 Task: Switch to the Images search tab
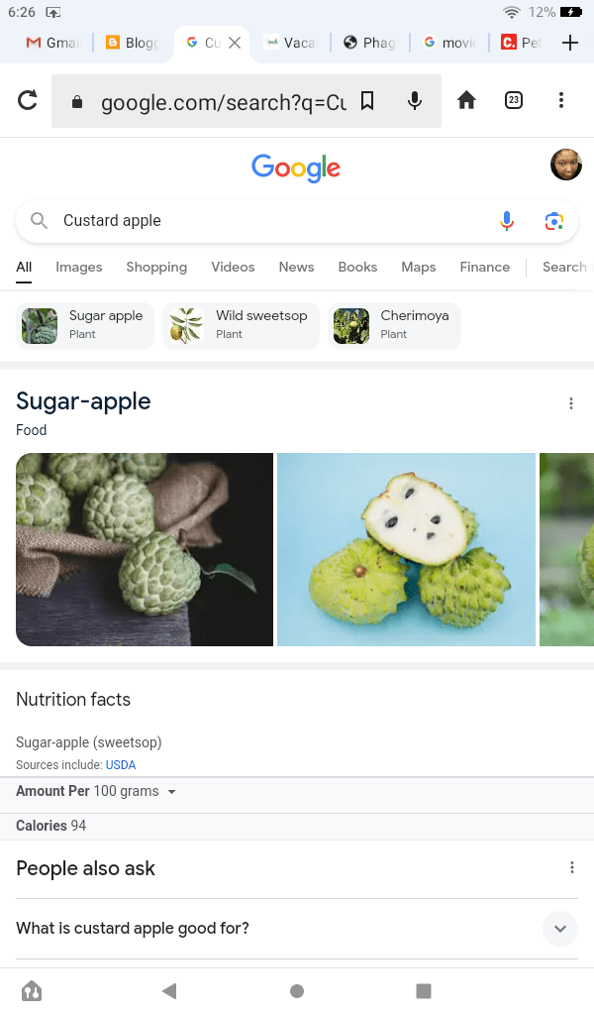click(x=79, y=267)
